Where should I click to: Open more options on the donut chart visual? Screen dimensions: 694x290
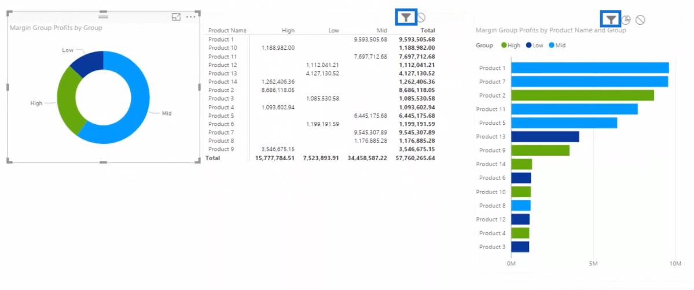pos(191,17)
